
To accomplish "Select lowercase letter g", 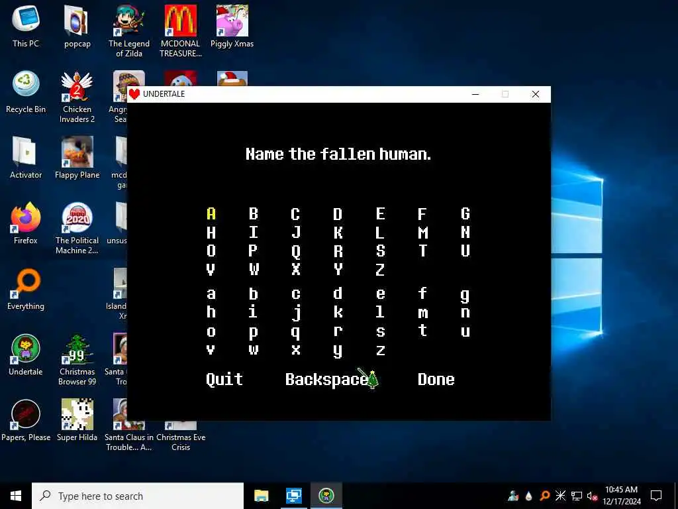I will coord(465,296).
